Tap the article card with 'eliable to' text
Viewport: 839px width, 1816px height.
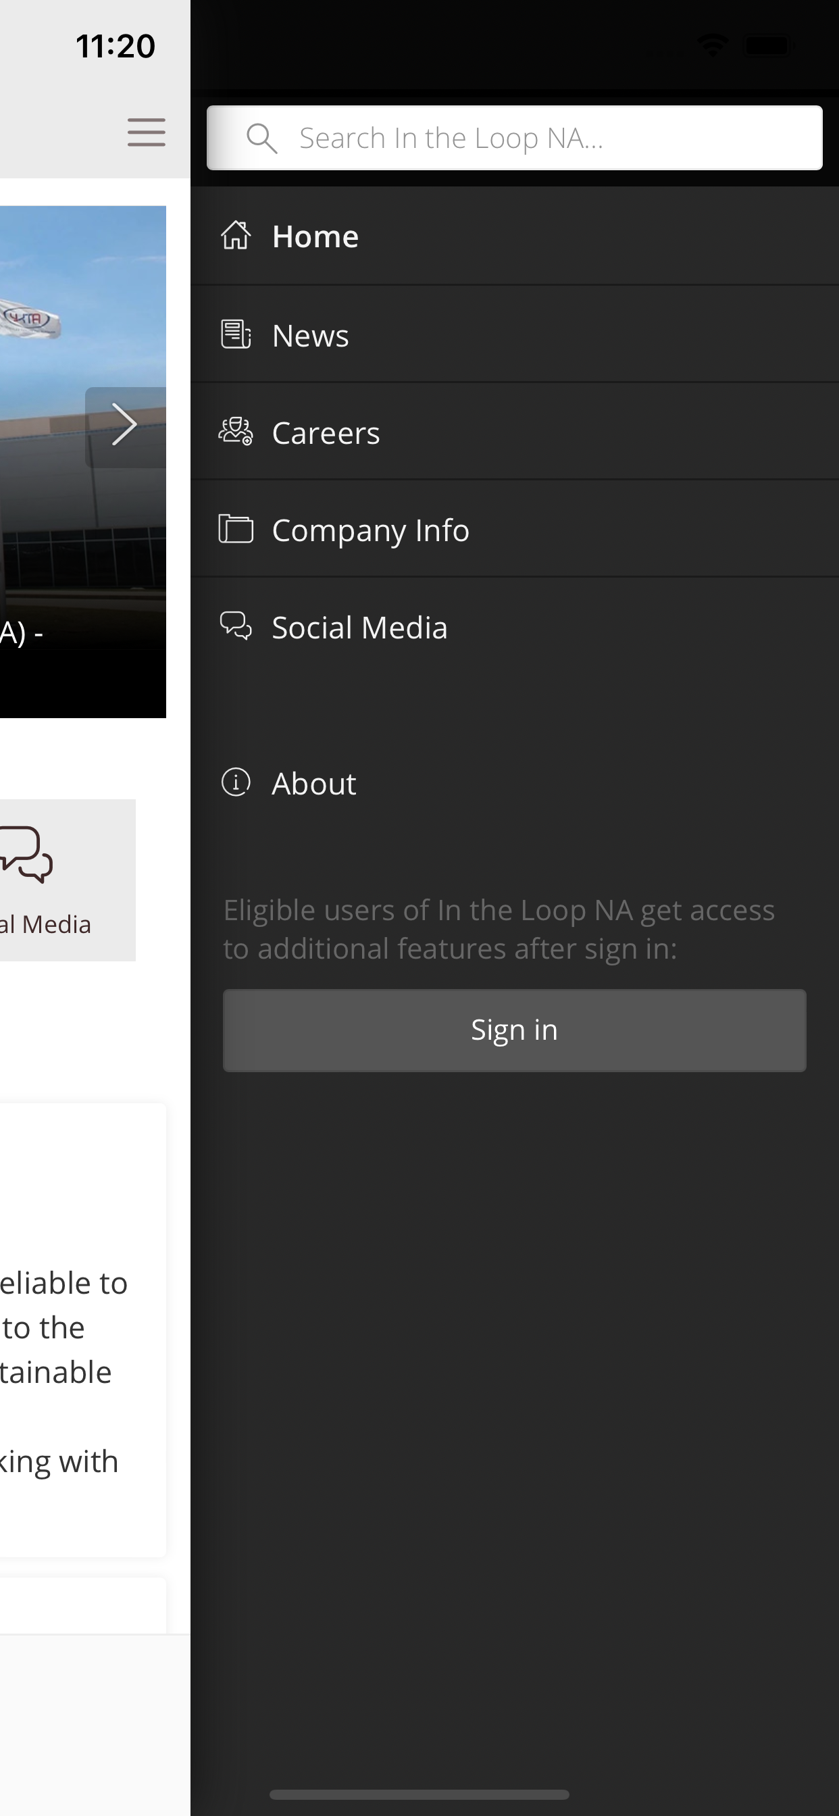[83, 1330]
